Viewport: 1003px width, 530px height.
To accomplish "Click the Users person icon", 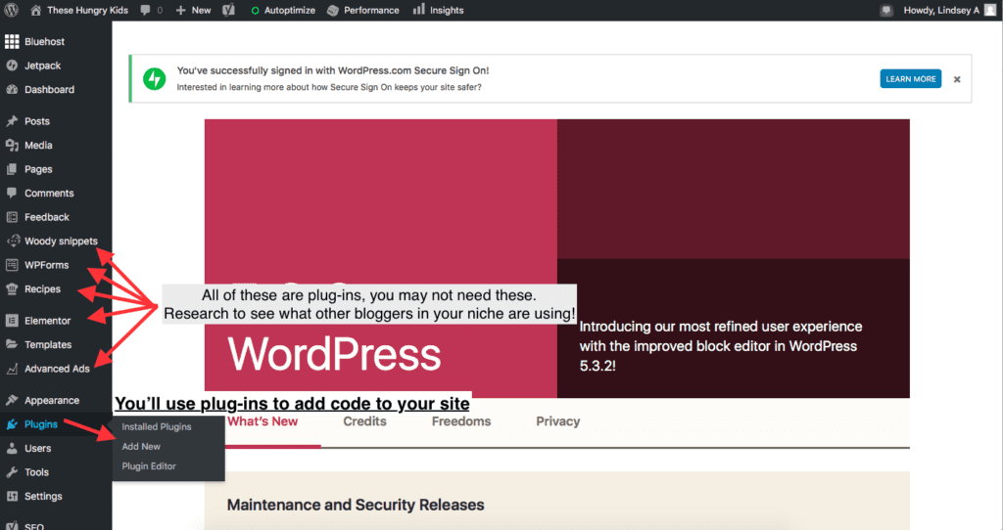I will pyautogui.click(x=12, y=448).
